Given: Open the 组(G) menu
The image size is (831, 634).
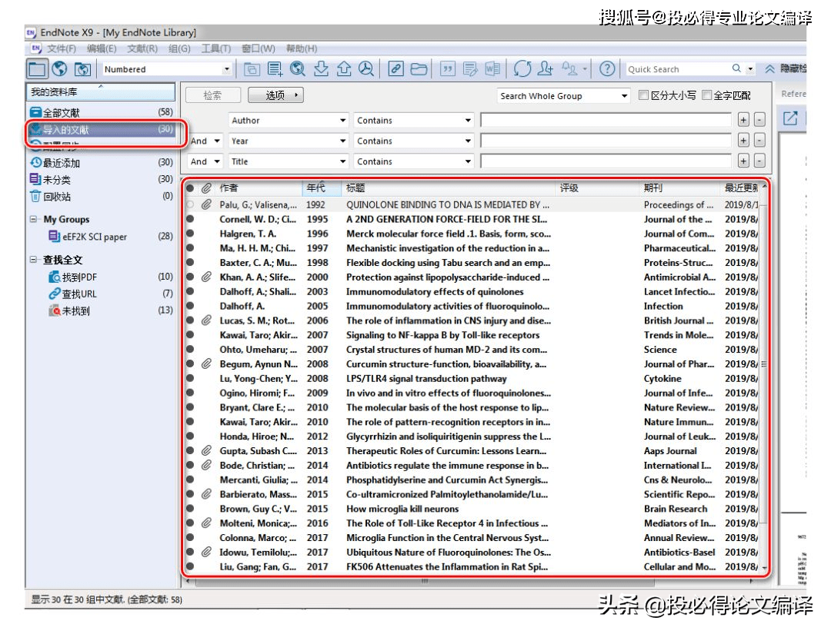Looking at the screenshot, I should click(179, 48).
